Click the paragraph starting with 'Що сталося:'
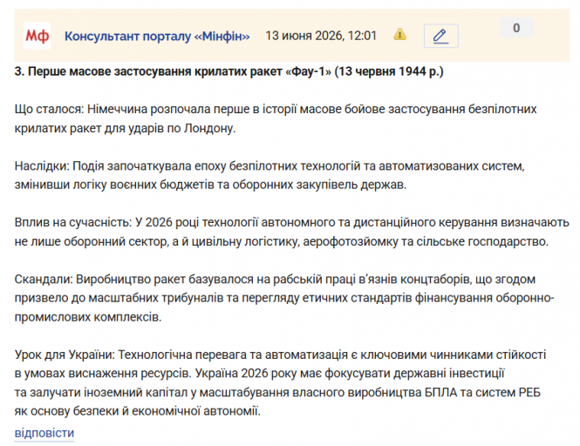Image resolution: width=580 pixels, height=446 pixels. (x=276, y=118)
